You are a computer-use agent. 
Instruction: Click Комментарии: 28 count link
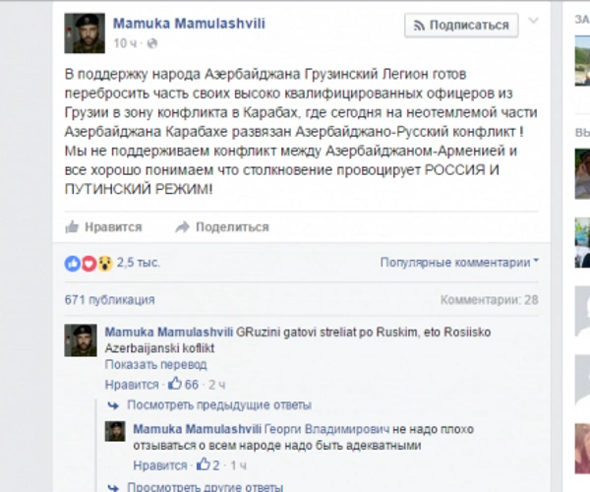[x=489, y=300]
